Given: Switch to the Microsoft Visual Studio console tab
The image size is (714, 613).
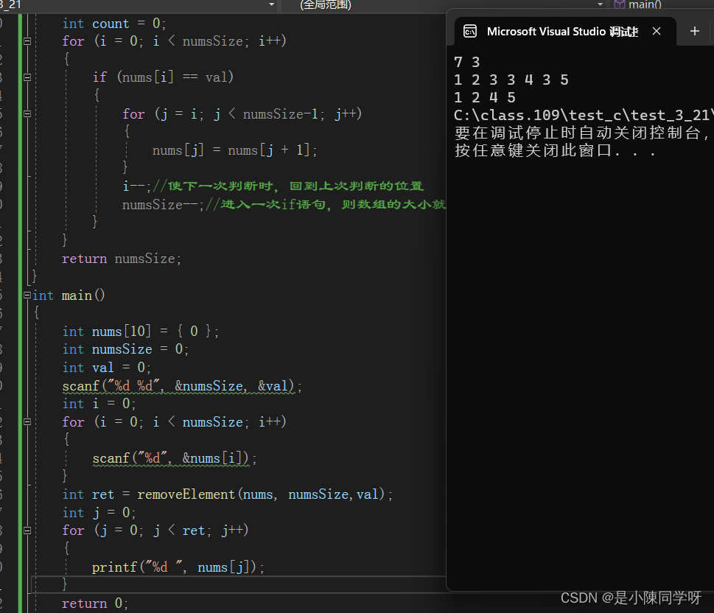Looking at the screenshot, I should click(561, 32).
